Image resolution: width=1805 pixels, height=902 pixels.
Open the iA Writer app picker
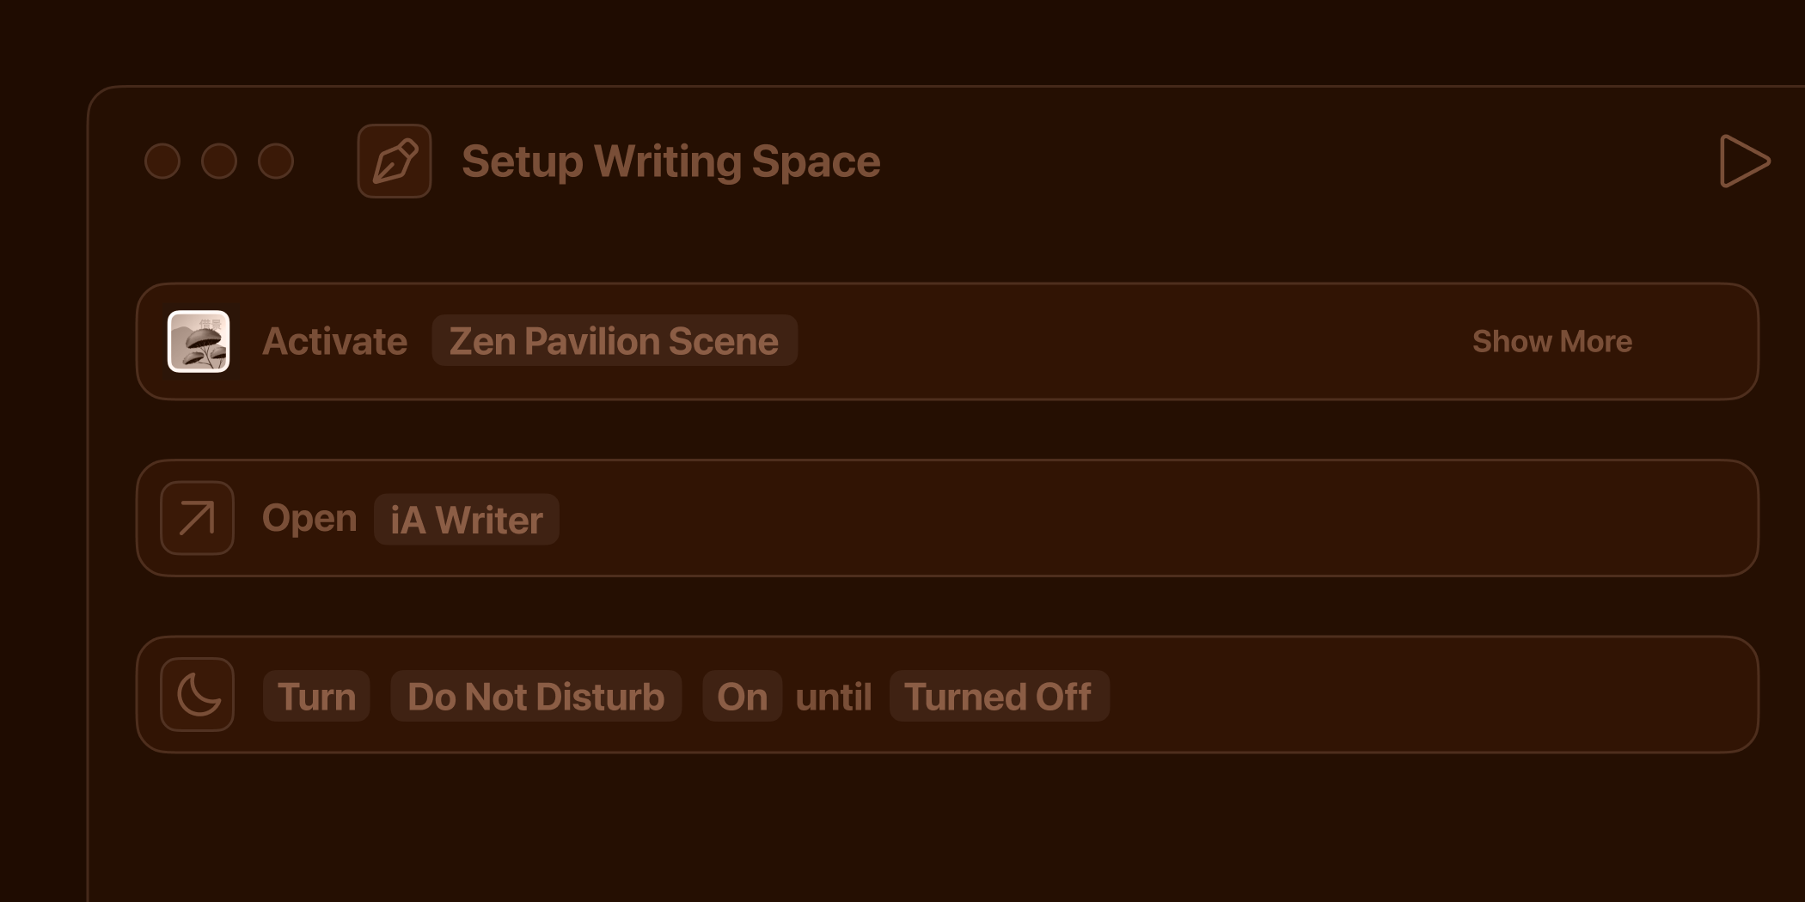pos(465,519)
